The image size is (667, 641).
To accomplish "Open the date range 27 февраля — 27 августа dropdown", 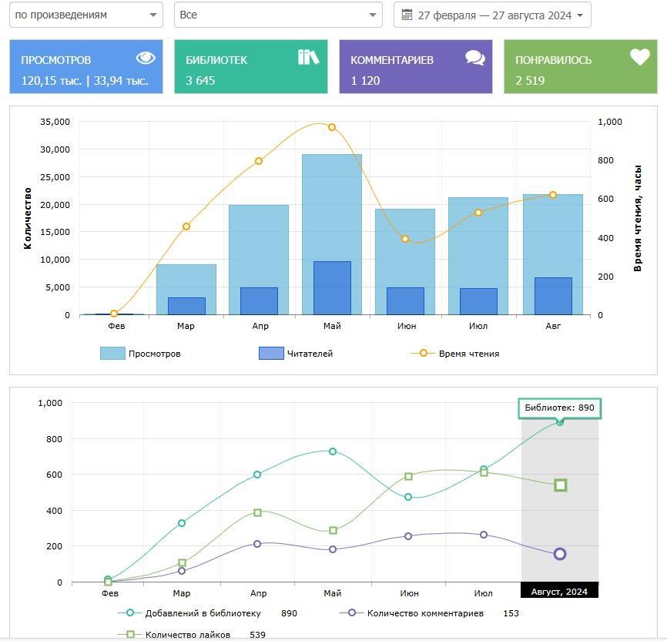I will pos(493,15).
